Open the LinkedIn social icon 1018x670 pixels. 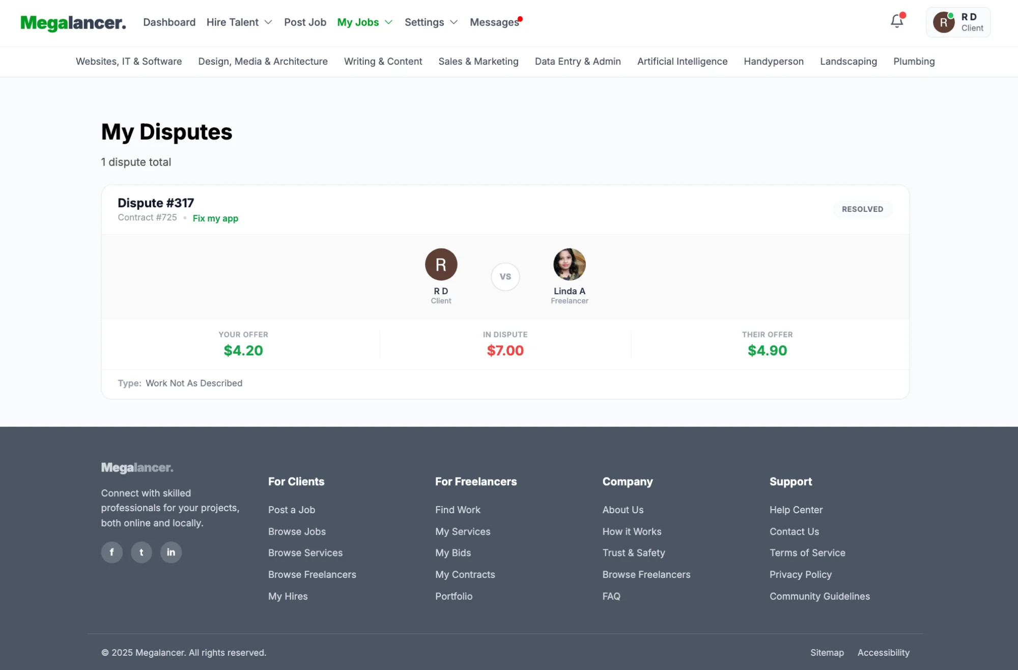point(171,552)
